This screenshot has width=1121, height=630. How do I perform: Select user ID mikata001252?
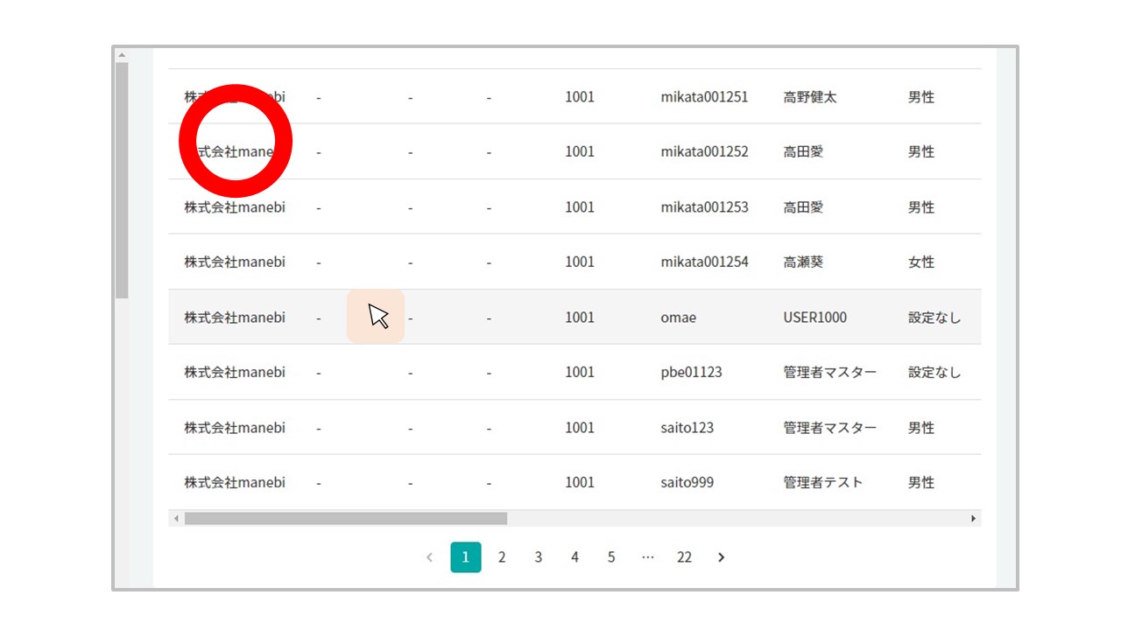704,151
